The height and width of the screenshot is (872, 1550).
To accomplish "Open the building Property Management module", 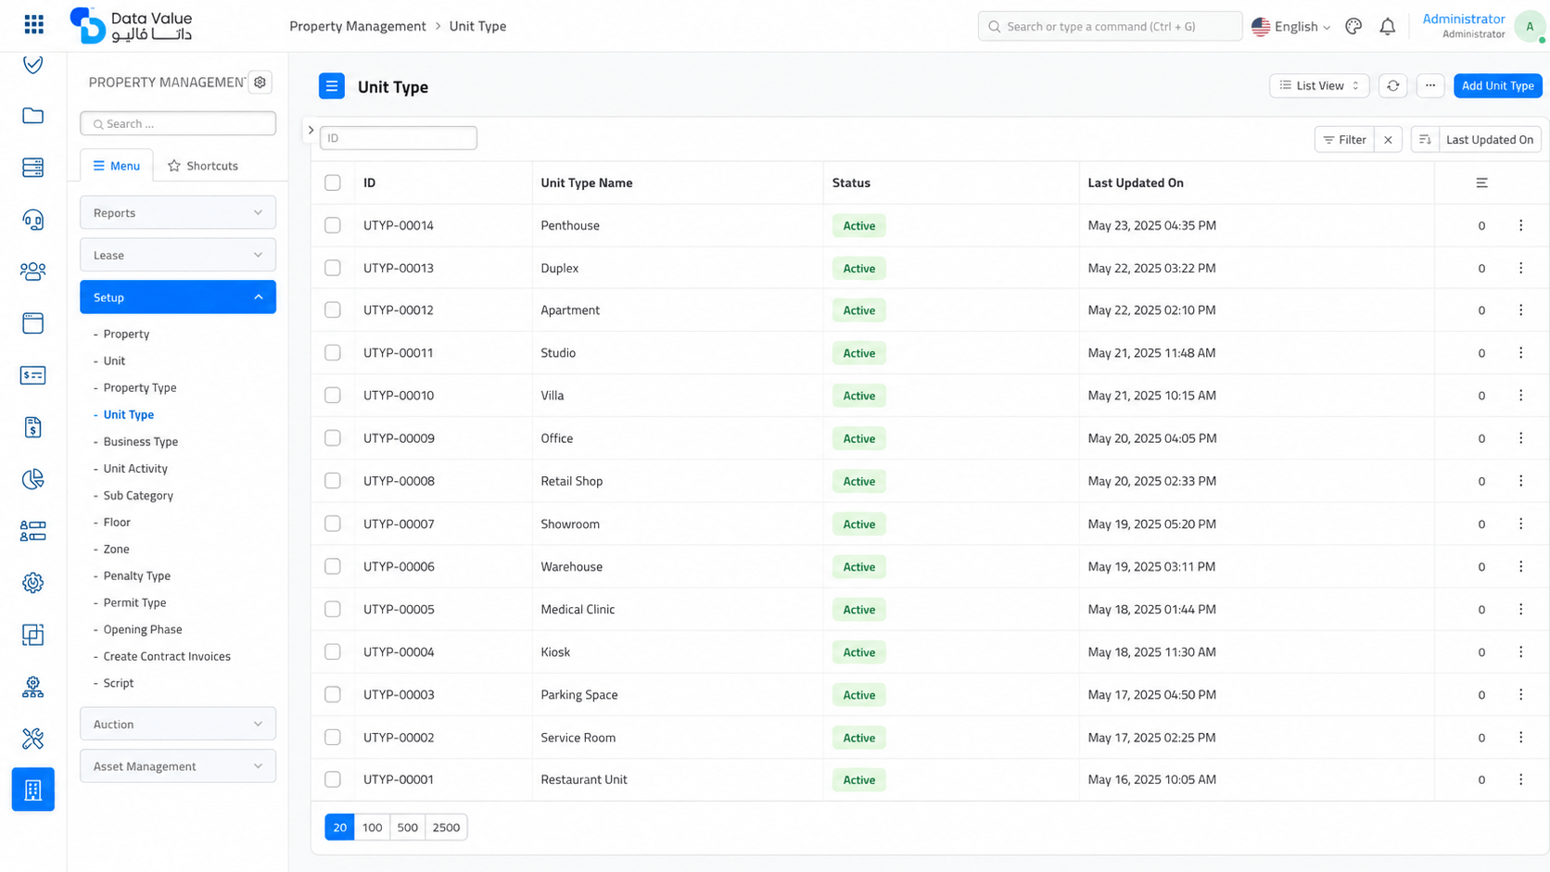I will pos(33,790).
